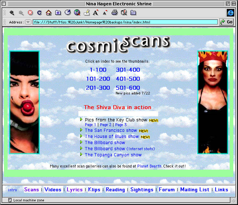Click the Larger text size icon

95,13
